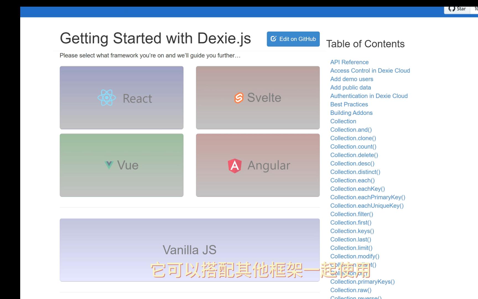Open Building Addons link

pyautogui.click(x=351, y=113)
